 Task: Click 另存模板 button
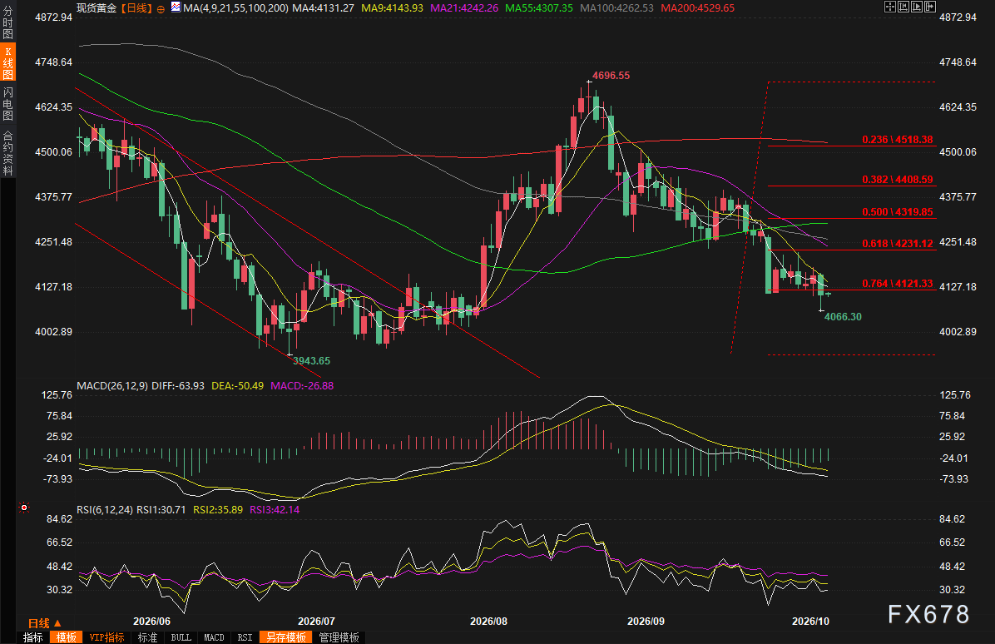tap(285, 637)
